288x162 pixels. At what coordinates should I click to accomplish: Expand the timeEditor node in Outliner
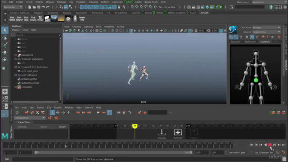[x=15, y=87]
